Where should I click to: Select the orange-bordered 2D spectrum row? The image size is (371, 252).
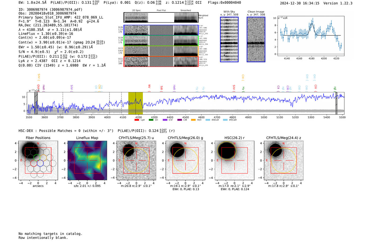(161, 51)
